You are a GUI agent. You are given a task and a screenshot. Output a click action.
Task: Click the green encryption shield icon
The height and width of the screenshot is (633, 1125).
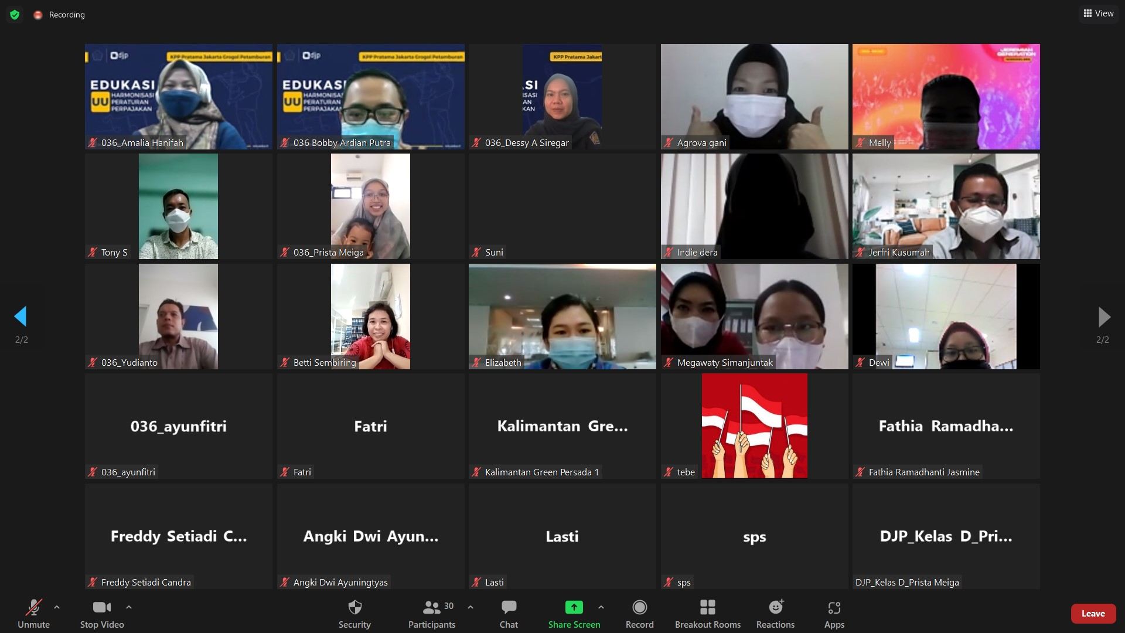[x=15, y=15]
